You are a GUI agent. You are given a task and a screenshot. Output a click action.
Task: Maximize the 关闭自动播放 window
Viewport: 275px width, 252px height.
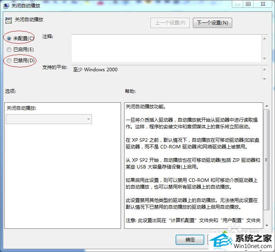pos(248,4)
